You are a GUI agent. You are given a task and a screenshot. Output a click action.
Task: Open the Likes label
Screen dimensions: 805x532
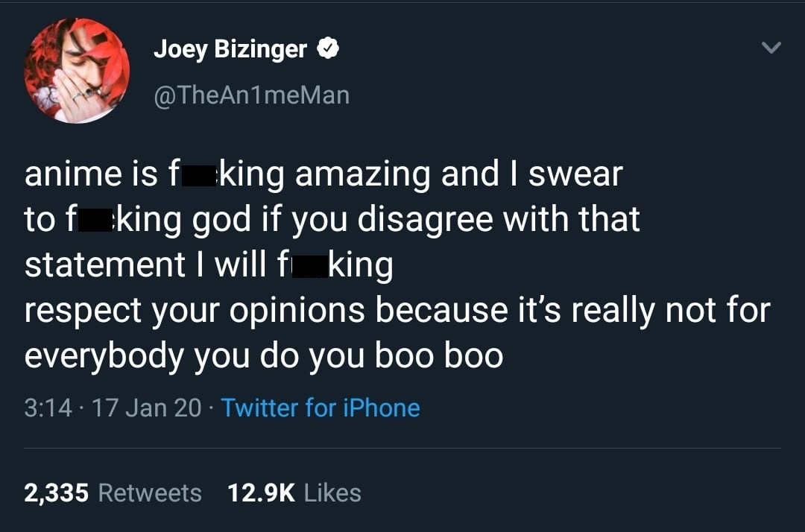[333, 493]
